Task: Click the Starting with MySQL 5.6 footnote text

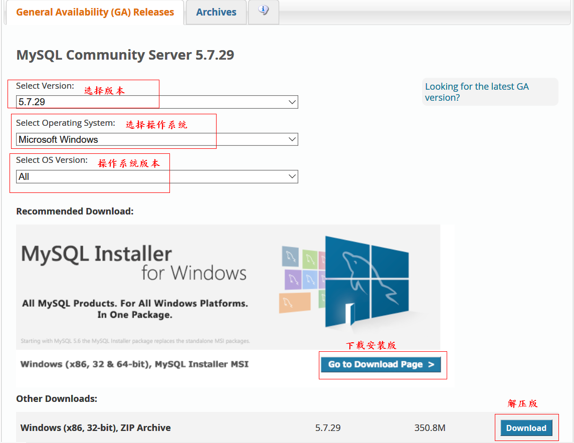Action: [x=135, y=341]
